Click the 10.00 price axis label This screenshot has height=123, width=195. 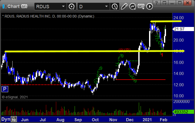point(179,96)
